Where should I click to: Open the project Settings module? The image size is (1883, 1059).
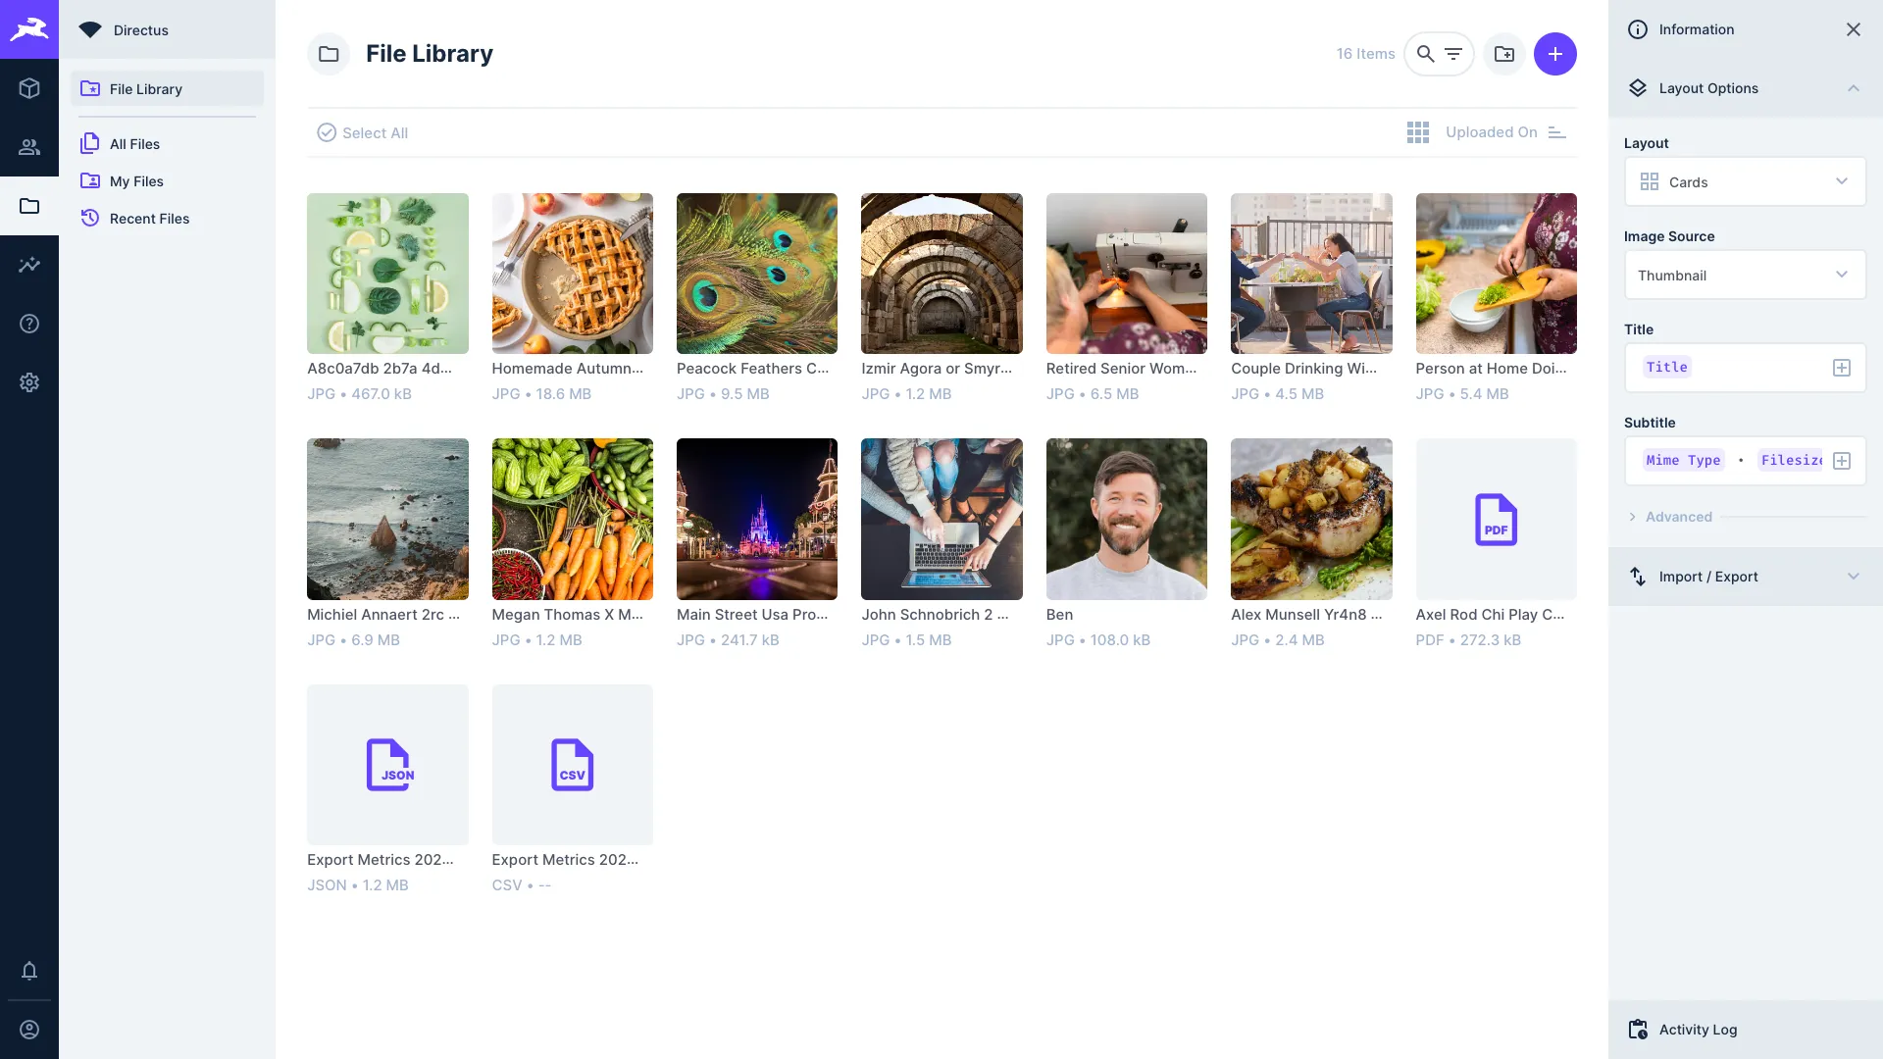[29, 382]
